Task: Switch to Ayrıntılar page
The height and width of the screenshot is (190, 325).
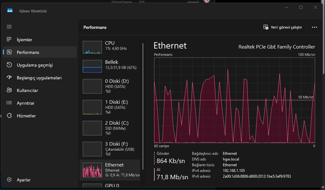Action: tap(40, 103)
